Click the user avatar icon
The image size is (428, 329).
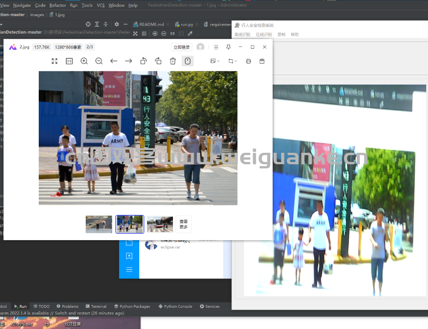pyautogui.click(x=200, y=47)
